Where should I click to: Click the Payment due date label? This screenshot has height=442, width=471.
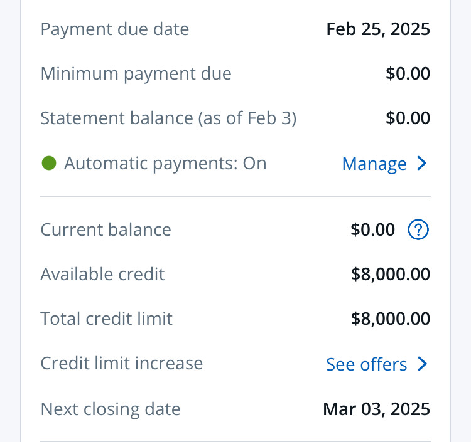(x=114, y=29)
